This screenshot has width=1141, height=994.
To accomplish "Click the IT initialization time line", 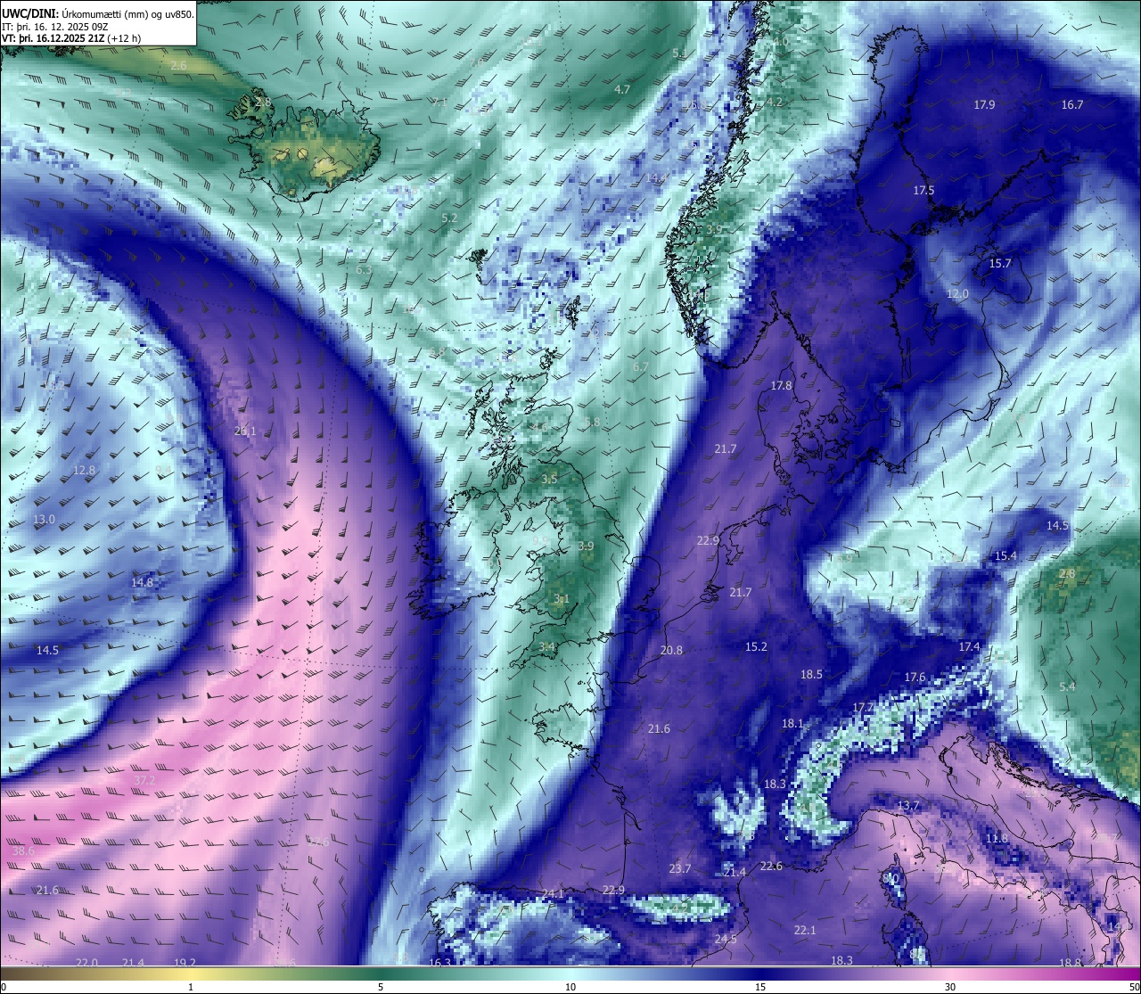I will pyautogui.click(x=55, y=27).
